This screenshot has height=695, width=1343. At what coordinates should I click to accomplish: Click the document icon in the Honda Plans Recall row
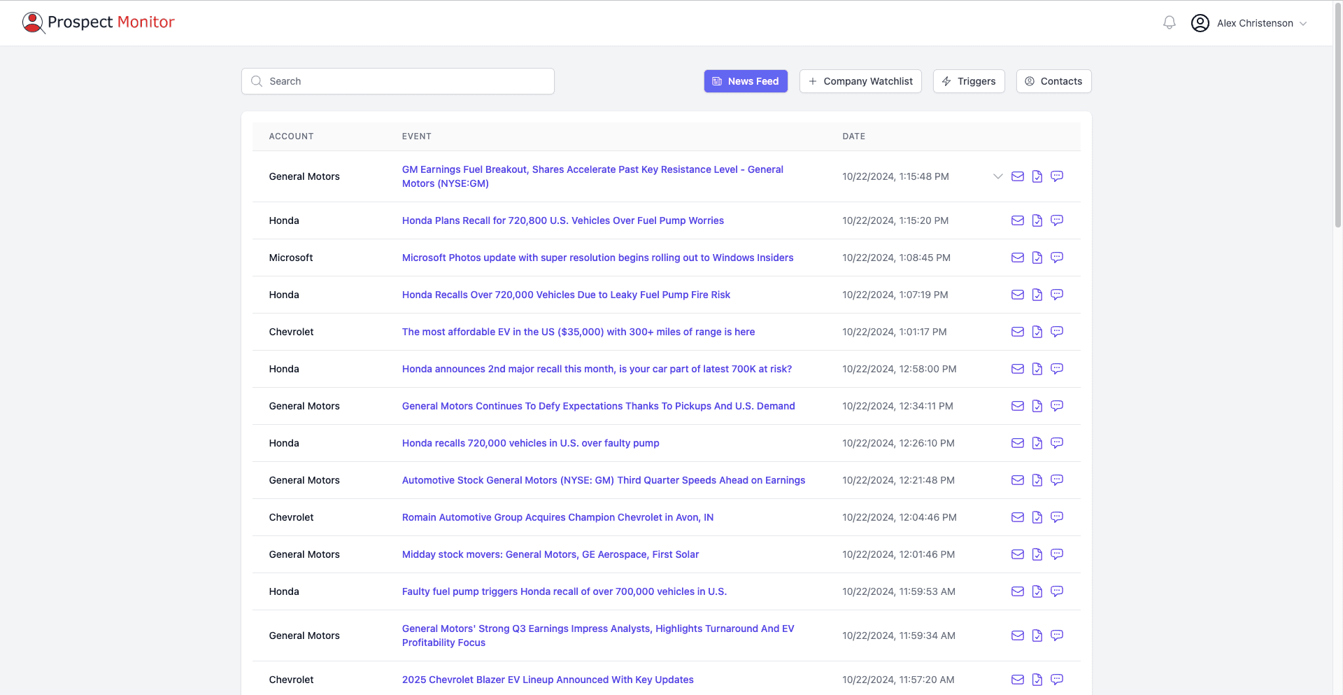[x=1037, y=220]
